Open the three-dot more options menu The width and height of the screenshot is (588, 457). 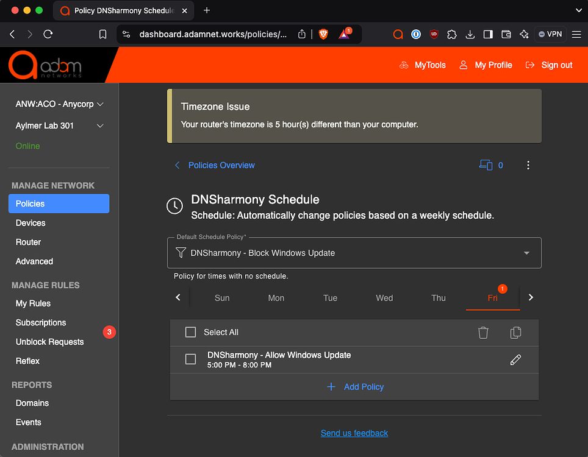coord(528,165)
